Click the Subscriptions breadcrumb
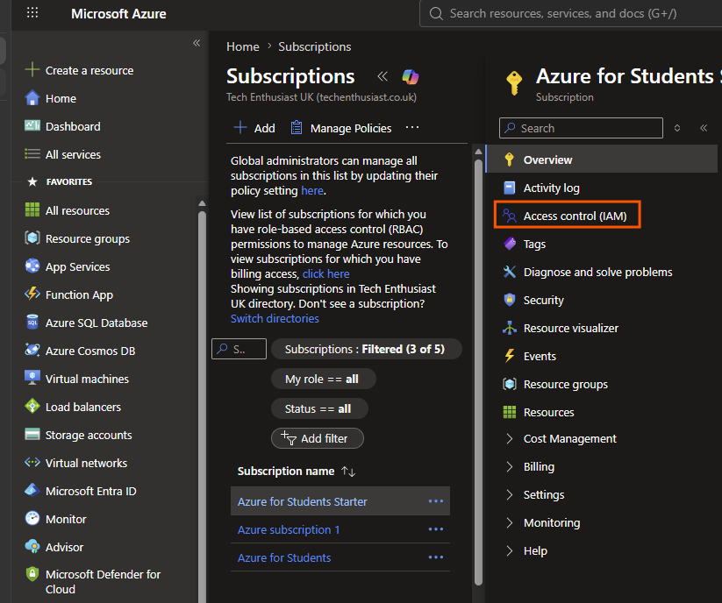 pyautogui.click(x=314, y=46)
